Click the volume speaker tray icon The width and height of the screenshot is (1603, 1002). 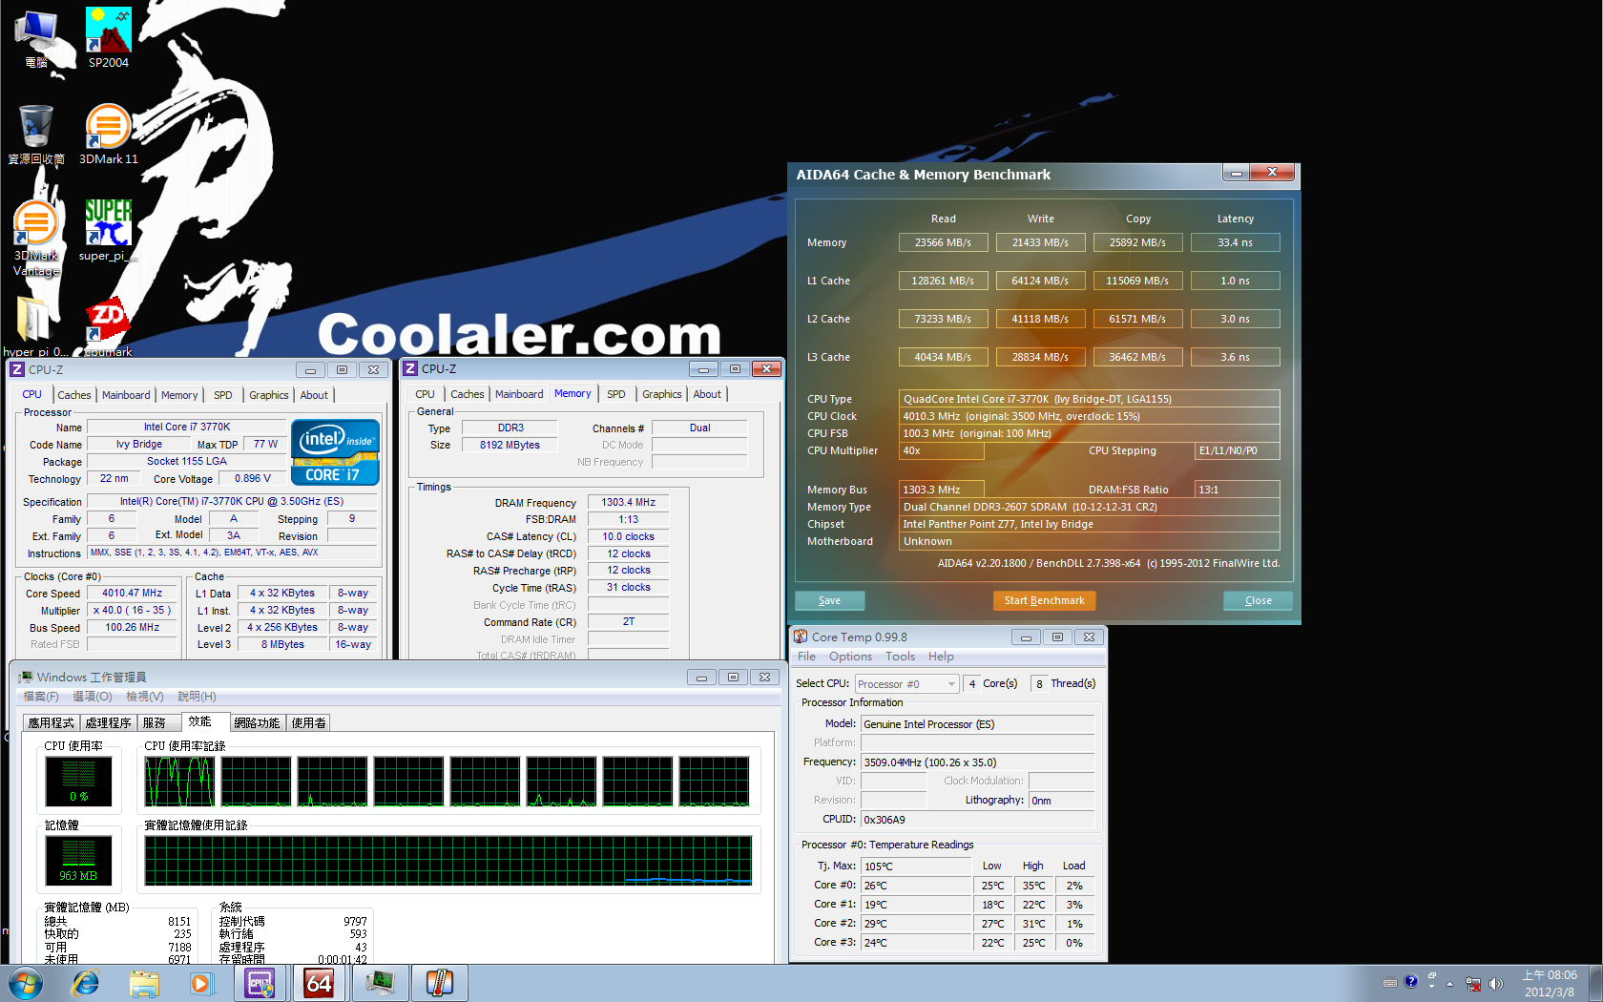coord(1495,984)
